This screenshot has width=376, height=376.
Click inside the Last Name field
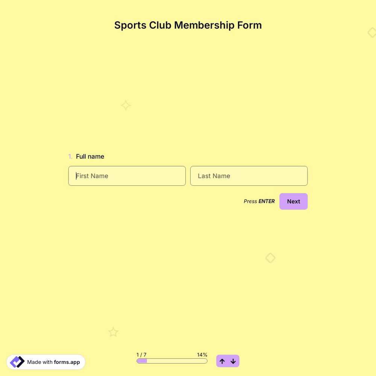tap(249, 176)
